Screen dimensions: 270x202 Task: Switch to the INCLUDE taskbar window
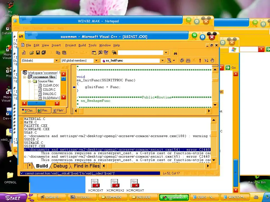click(x=143, y=197)
